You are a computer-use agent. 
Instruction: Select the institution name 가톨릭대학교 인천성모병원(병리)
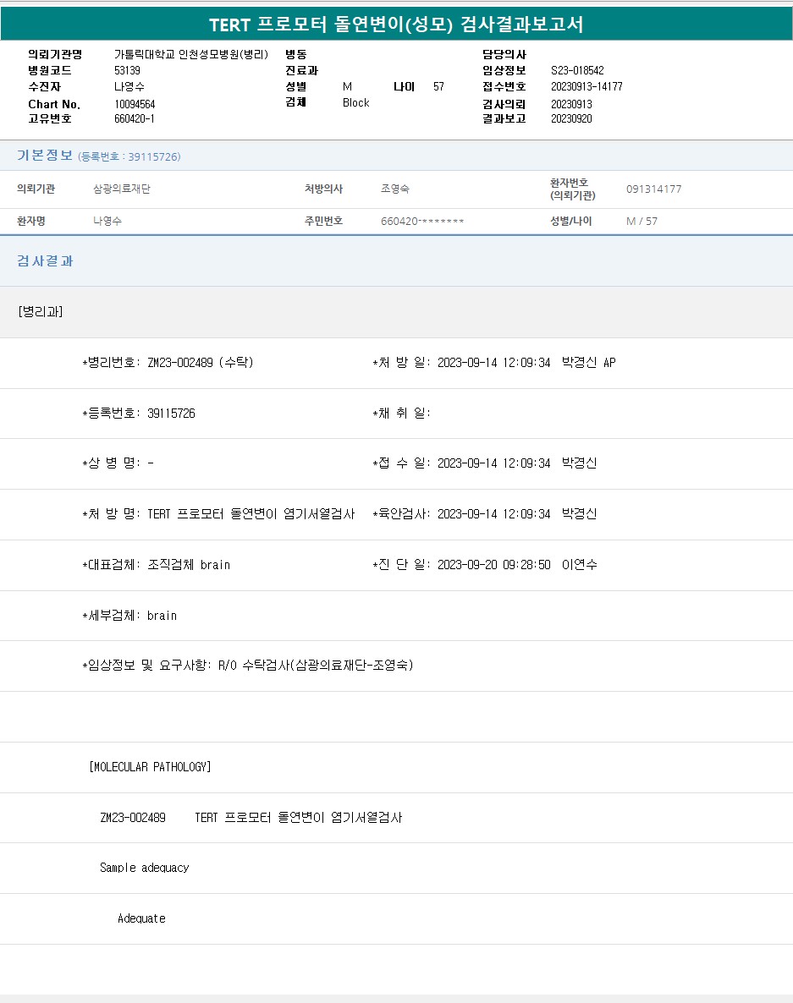coord(190,54)
